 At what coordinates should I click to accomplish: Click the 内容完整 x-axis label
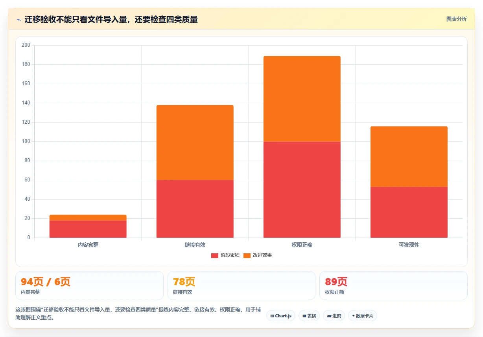[x=88, y=245]
